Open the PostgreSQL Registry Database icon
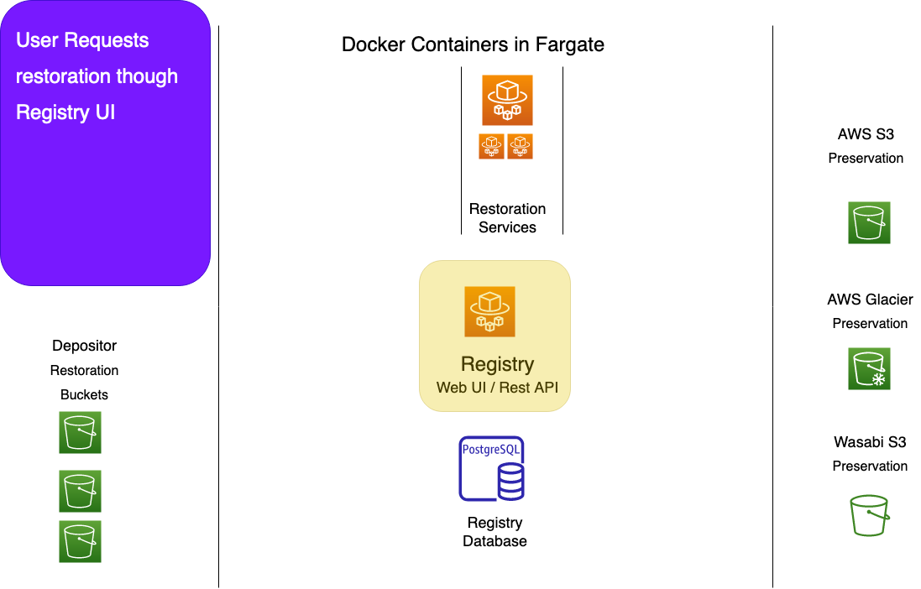The height and width of the screenshot is (589, 921). click(x=492, y=468)
